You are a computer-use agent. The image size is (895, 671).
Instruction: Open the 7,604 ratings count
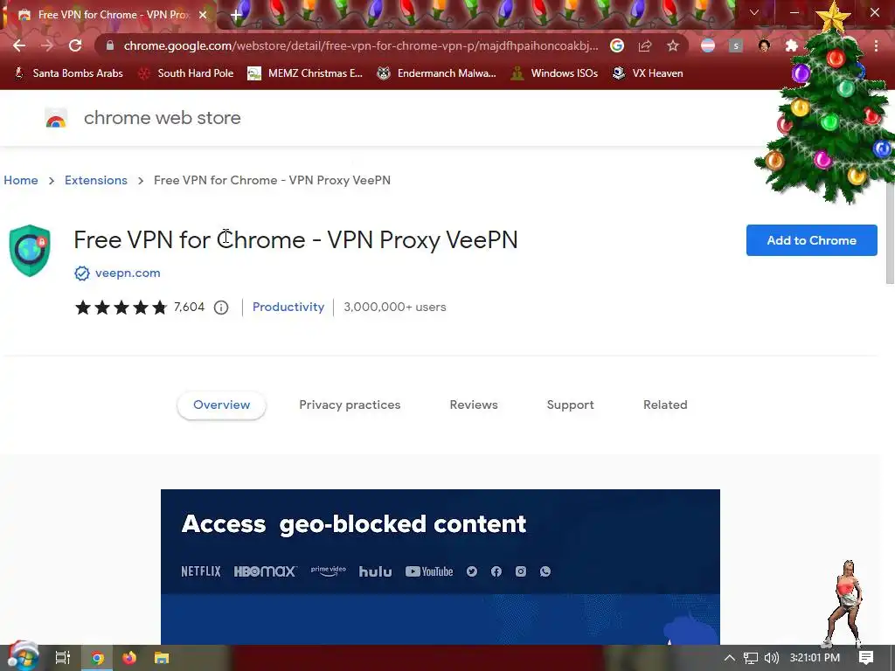[189, 307]
